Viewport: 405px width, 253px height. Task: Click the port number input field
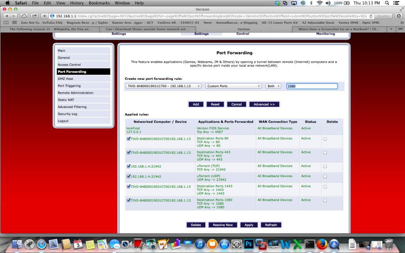tap(312, 86)
